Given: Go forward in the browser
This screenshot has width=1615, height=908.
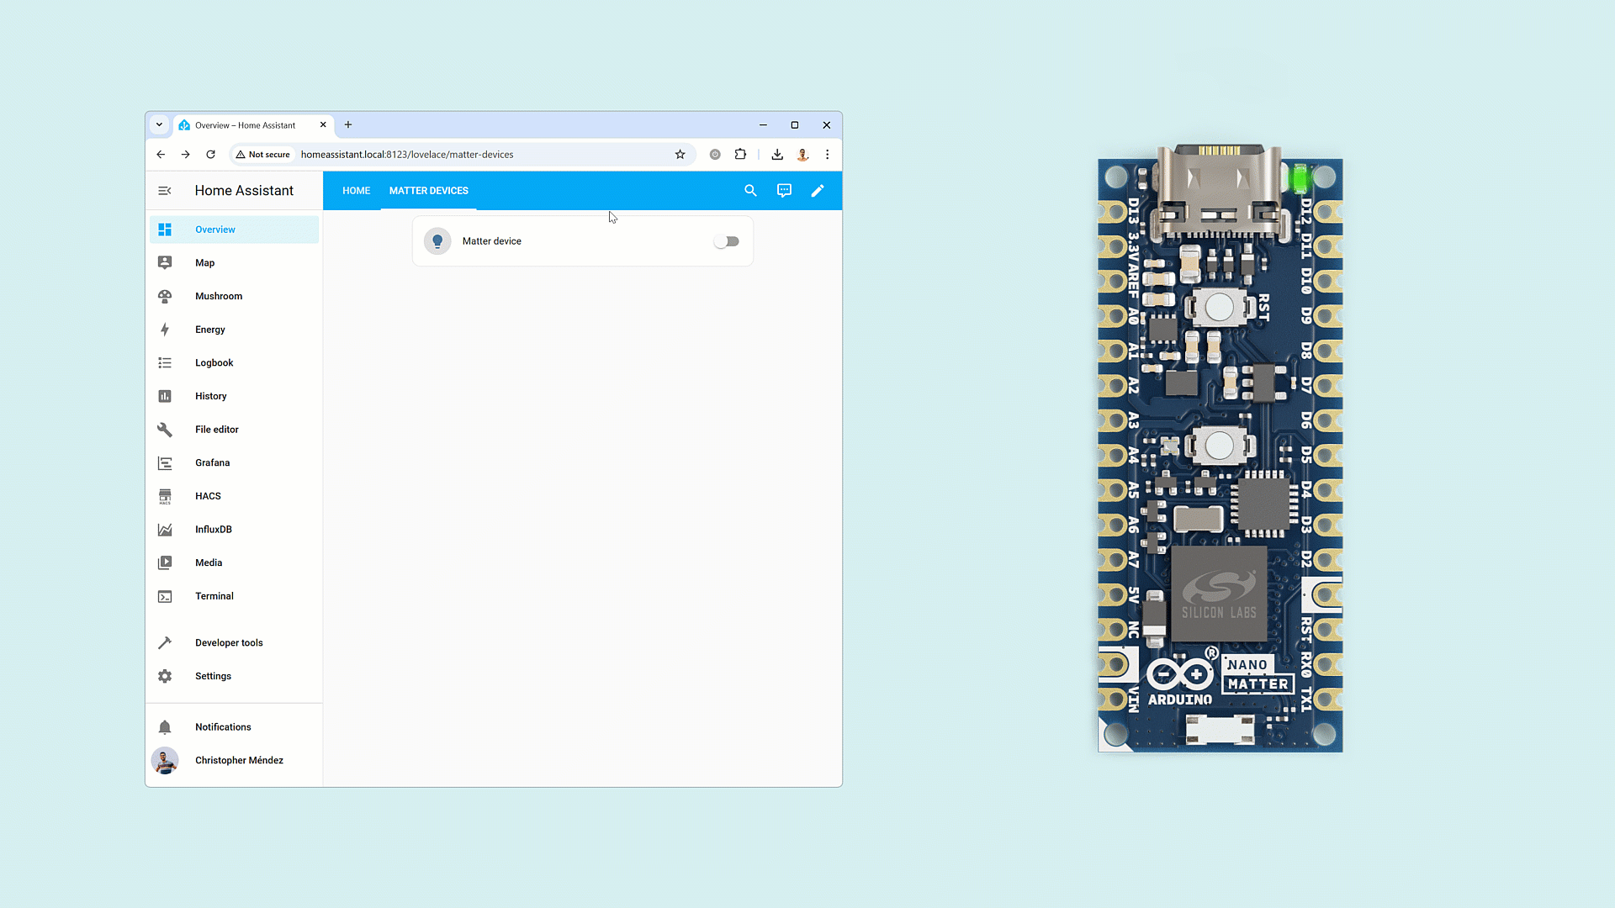Looking at the screenshot, I should 186,155.
